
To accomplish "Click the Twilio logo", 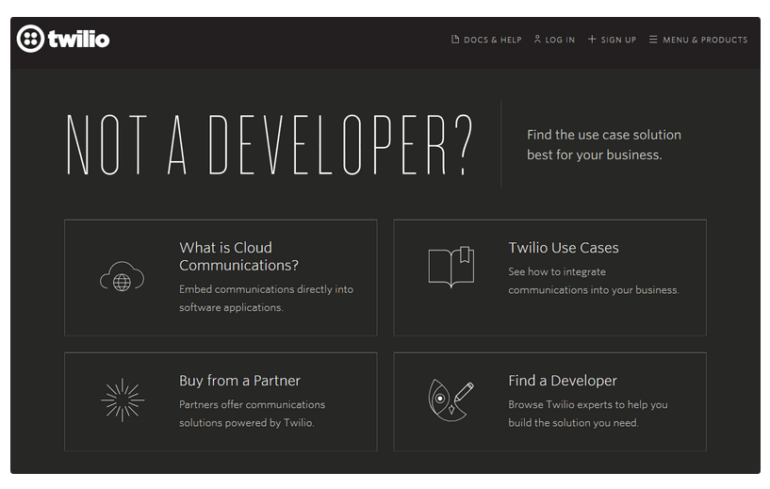I will click(63, 39).
